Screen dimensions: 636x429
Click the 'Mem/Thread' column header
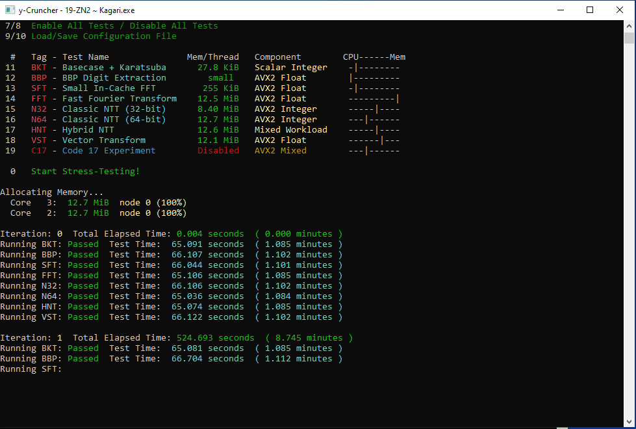(x=213, y=57)
